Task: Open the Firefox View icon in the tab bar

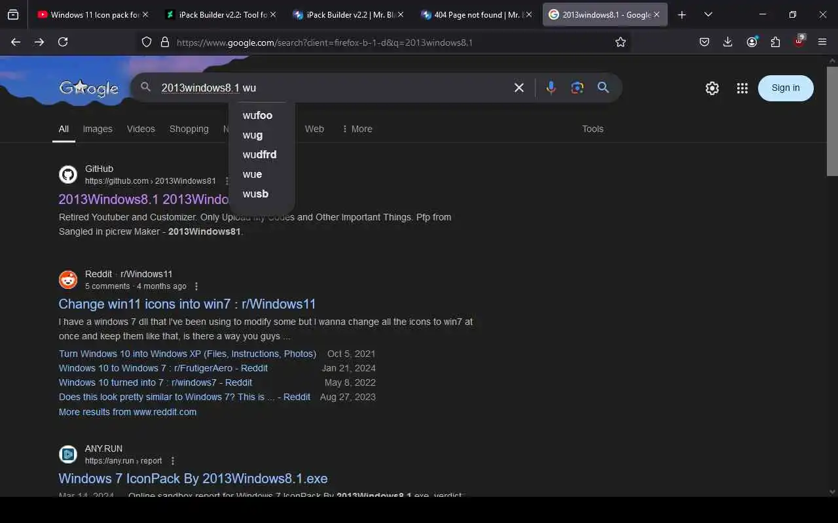Action: click(x=13, y=14)
